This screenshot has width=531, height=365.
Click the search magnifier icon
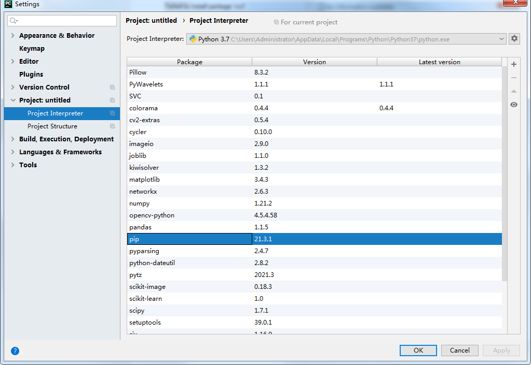pos(13,21)
